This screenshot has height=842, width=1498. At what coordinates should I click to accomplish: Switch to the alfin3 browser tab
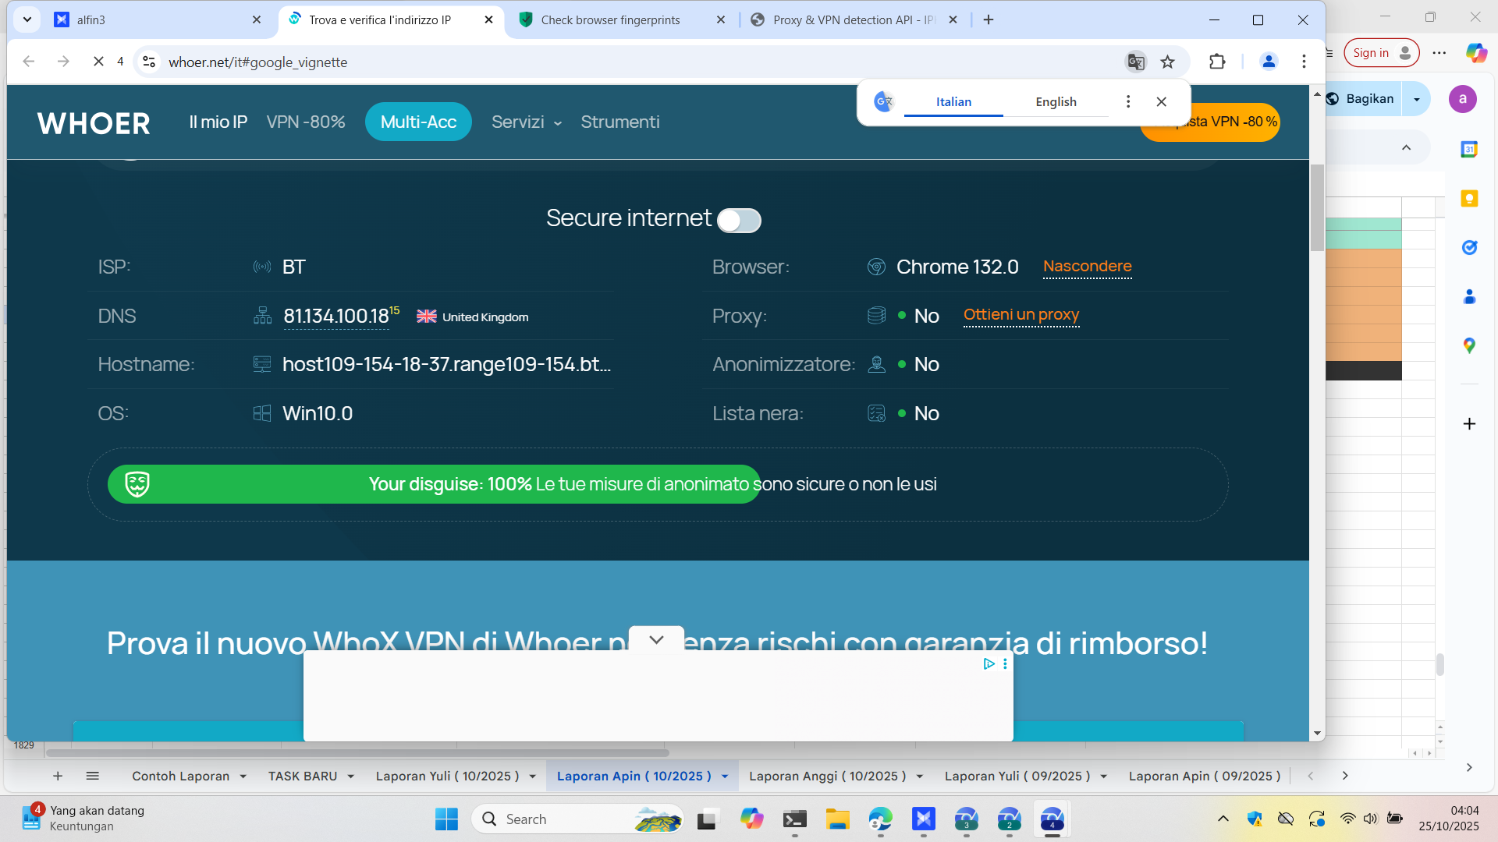tap(157, 19)
